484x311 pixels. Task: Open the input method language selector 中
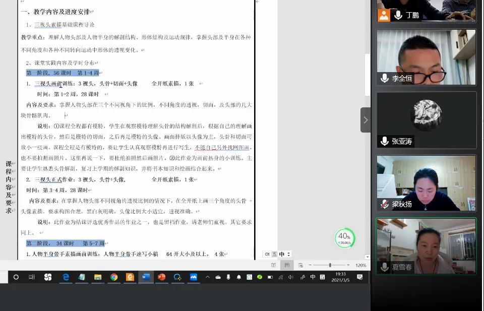click(313, 277)
